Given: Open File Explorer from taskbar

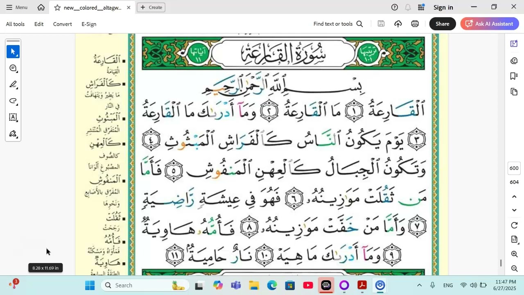Looking at the screenshot, I should pos(254,286).
